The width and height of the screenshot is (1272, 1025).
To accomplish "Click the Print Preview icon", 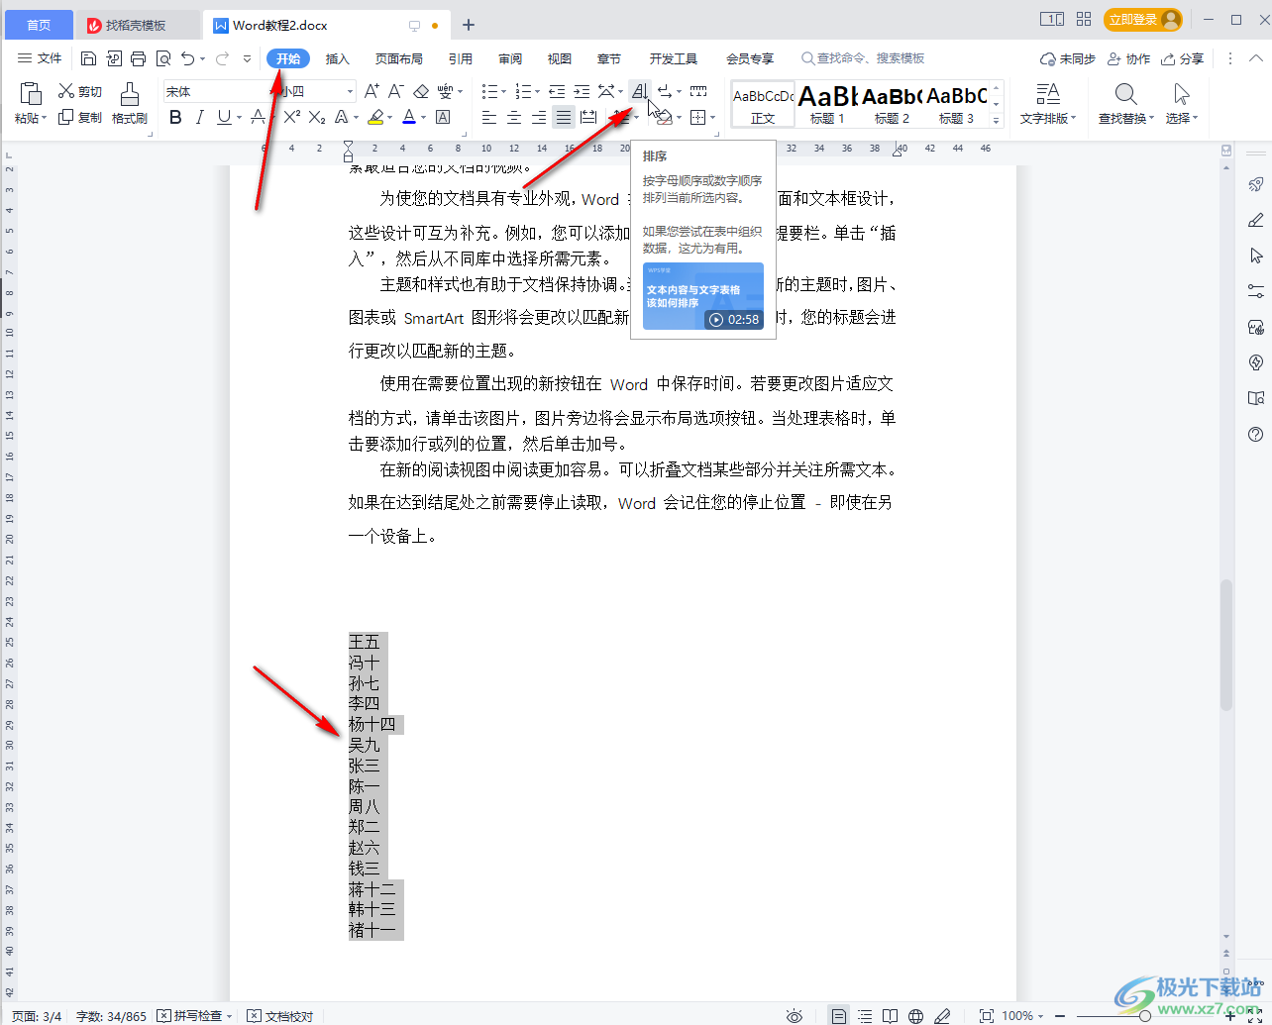I will tap(163, 58).
